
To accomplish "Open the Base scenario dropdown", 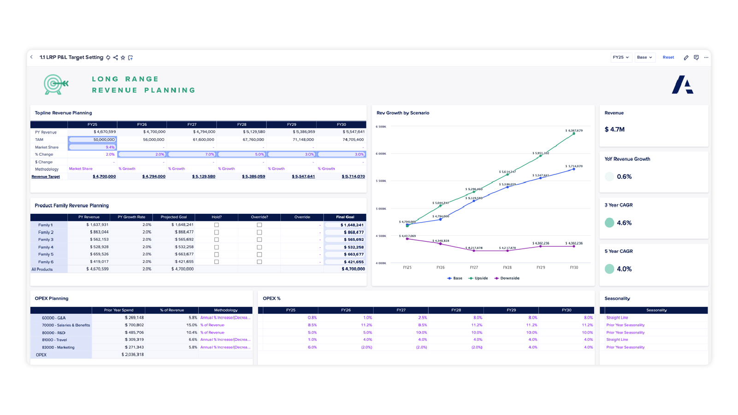I will 644,57.
